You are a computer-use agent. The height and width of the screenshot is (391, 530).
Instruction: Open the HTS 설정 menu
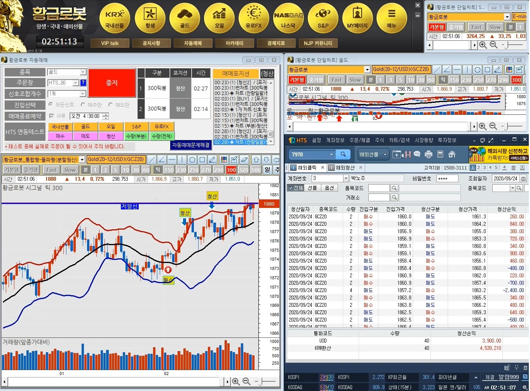tap(317, 140)
